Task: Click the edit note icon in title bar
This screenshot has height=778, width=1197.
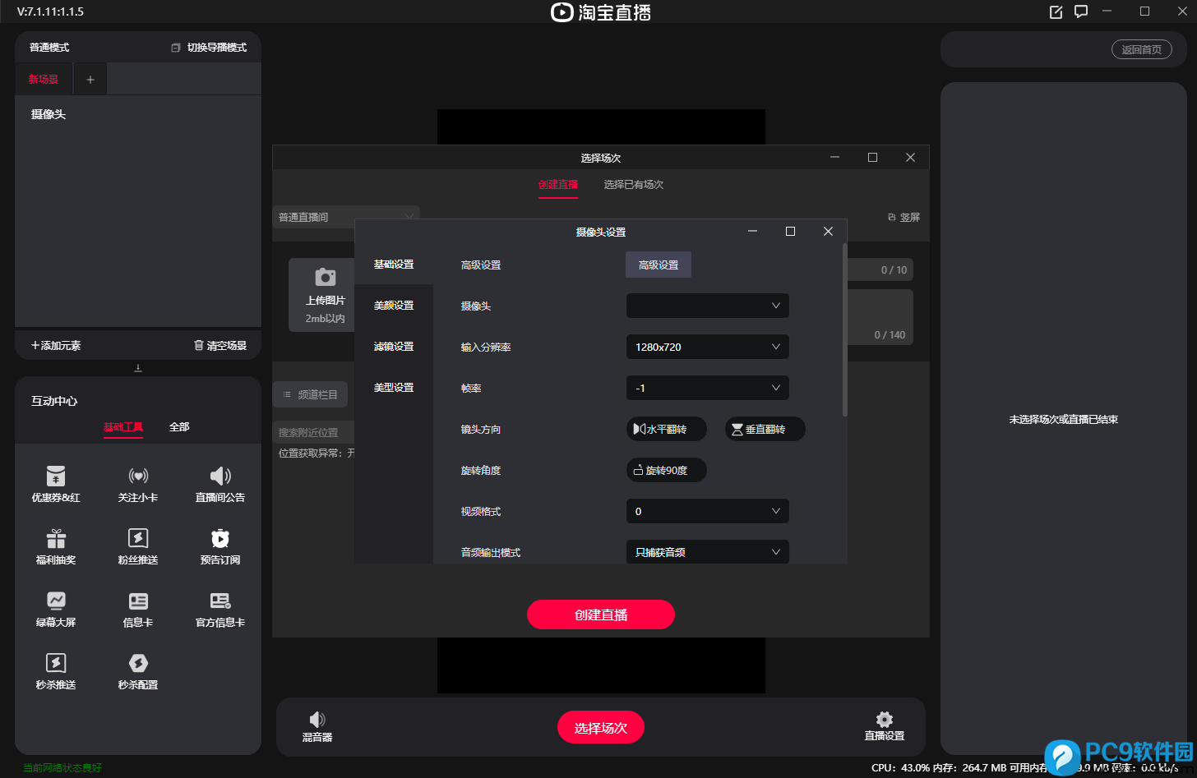Action: coord(1056,12)
